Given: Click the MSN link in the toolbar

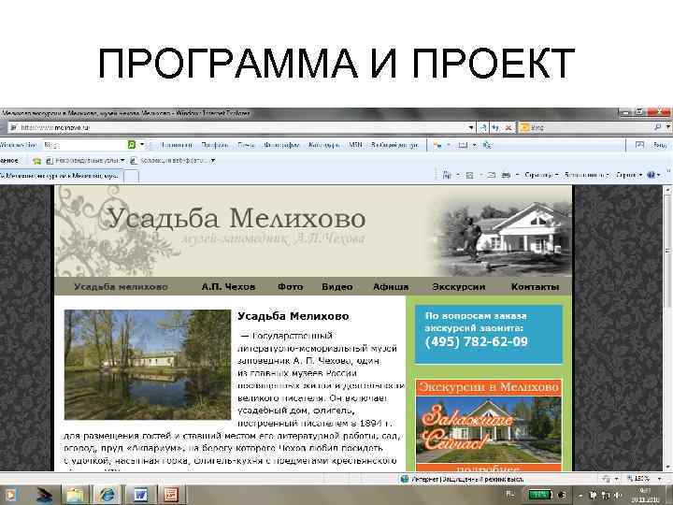Looking at the screenshot, I should click(x=355, y=145).
